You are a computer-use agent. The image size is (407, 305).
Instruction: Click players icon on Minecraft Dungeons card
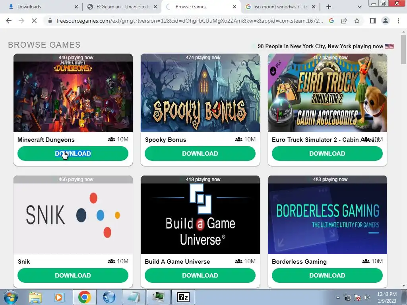(x=112, y=139)
